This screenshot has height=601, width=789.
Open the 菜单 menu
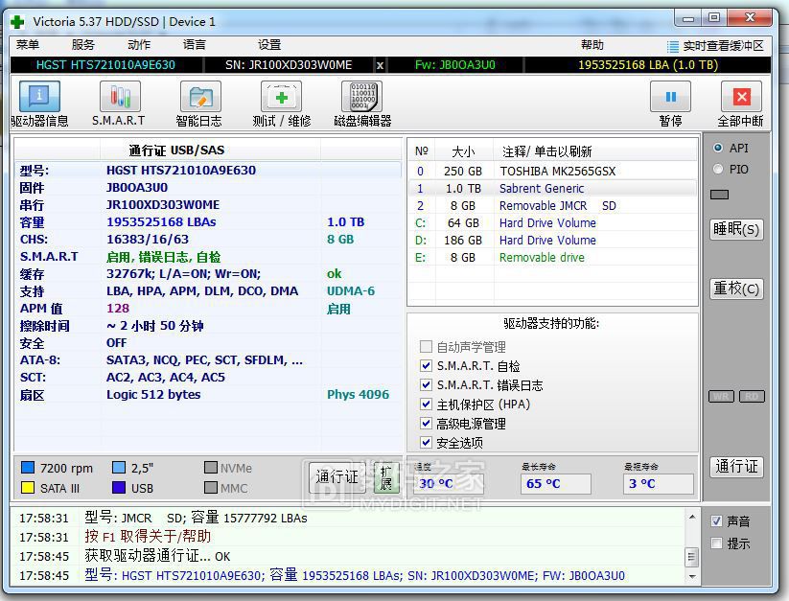[x=28, y=45]
